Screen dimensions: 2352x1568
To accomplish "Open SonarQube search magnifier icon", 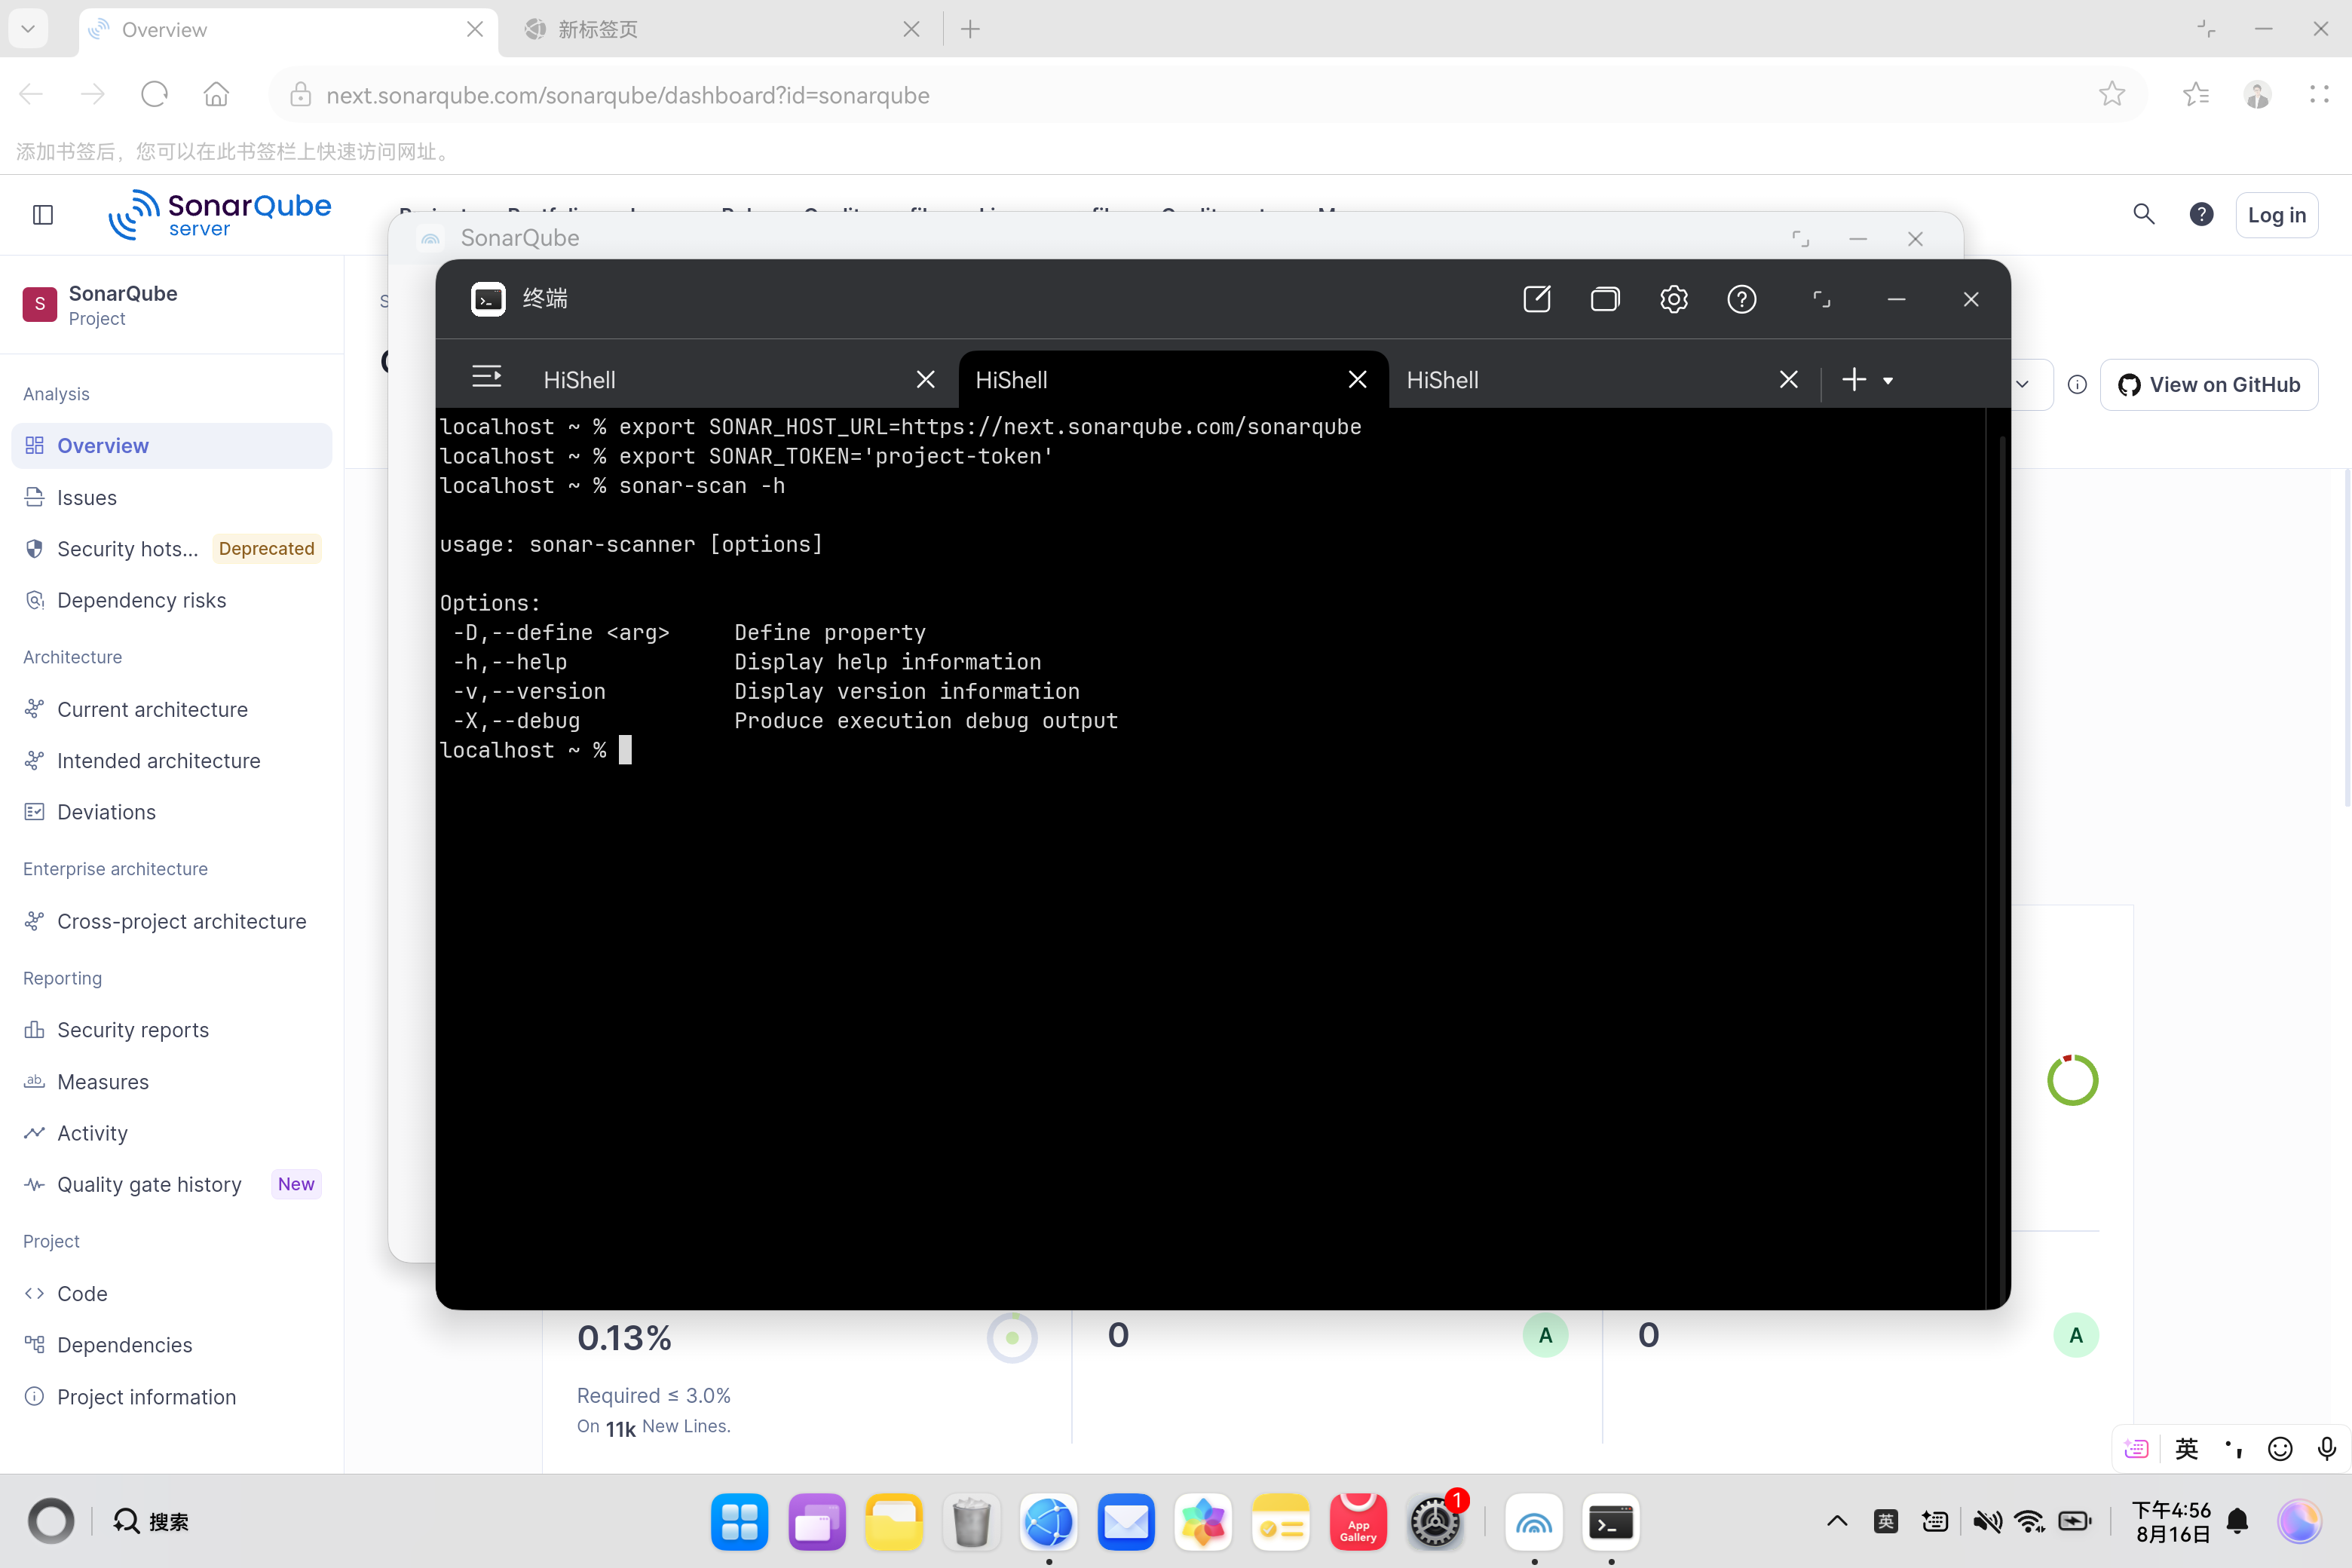I will pyautogui.click(x=2144, y=214).
